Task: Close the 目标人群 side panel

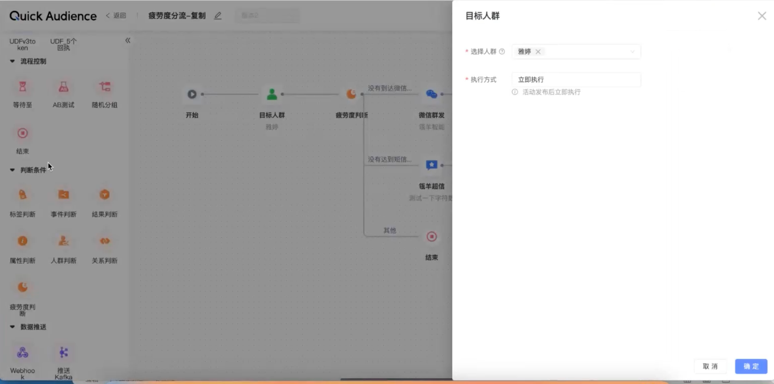Action: click(762, 16)
